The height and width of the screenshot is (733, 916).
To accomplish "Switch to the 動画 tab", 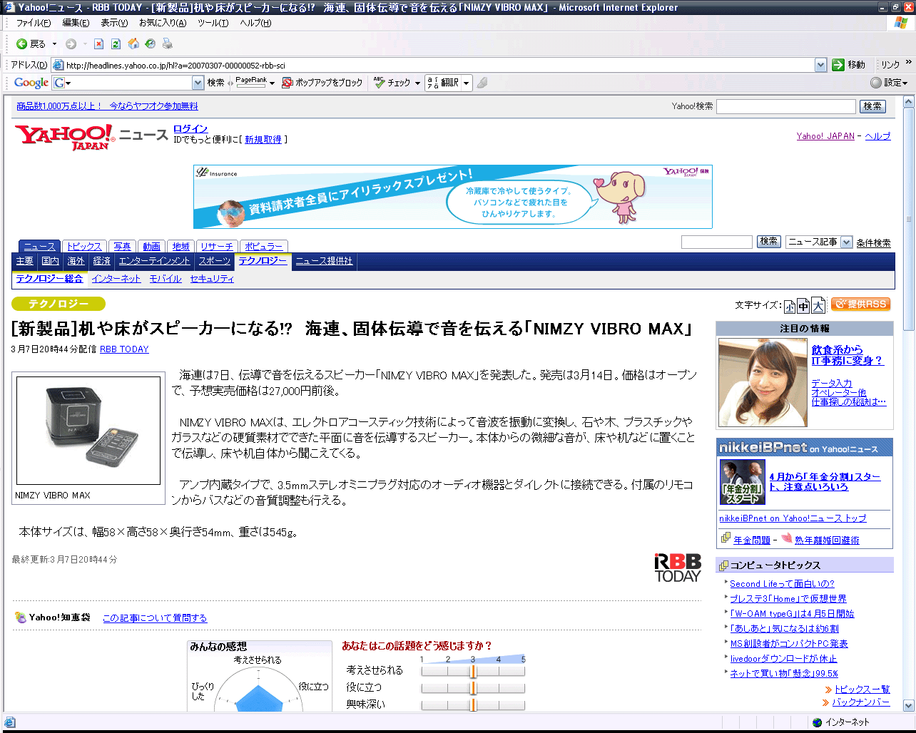I will [x=151, y=247].
